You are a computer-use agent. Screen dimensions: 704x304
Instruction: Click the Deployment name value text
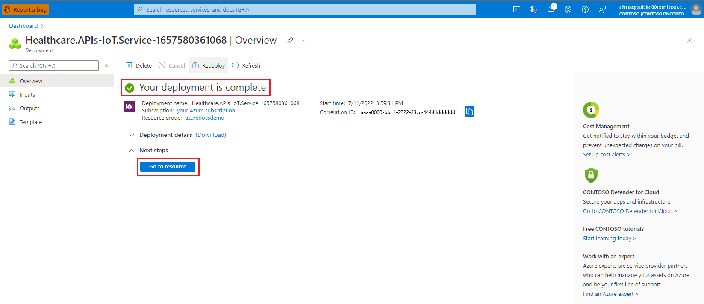pos(245,103)
